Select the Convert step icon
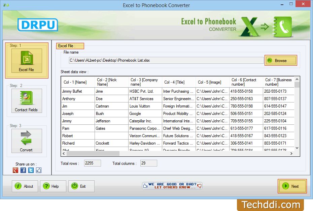Viewport: 313px width, 211px height. pyautogui.click(x=27, y=141)
